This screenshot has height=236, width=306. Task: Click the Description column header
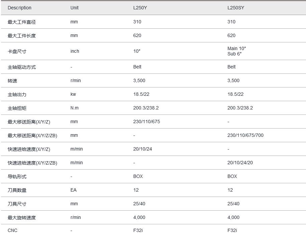click(19, 8)
